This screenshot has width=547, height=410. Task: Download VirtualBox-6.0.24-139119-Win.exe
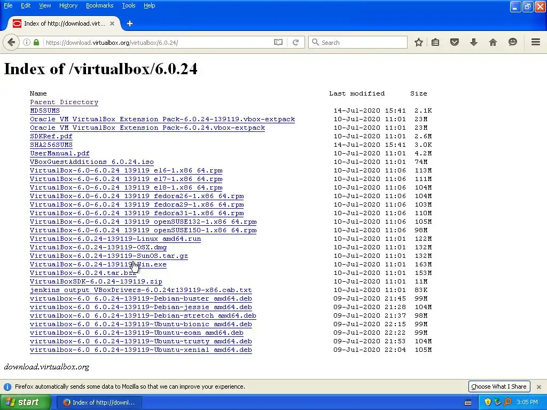[98, 264]
